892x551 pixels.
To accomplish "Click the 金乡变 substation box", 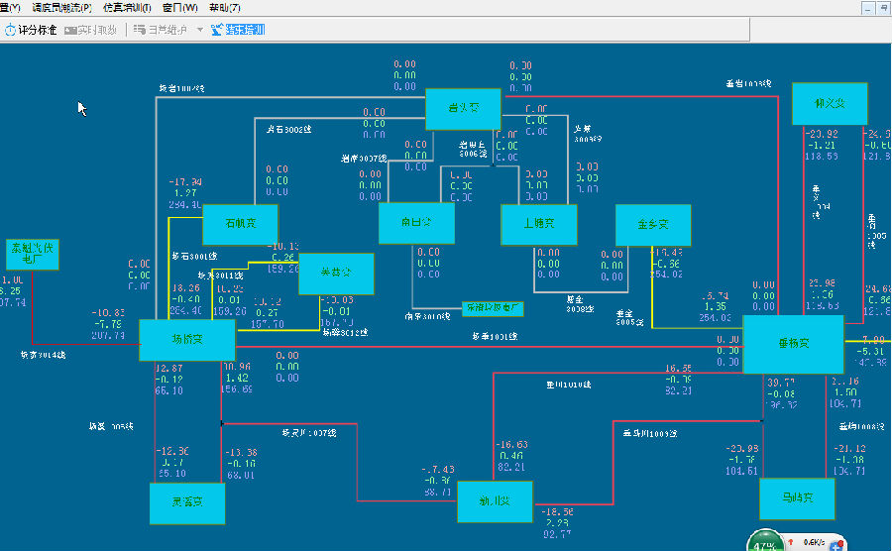I will (652, 225).
